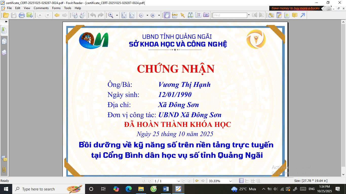Email the document with envelope icon
Image resolution: width=346 pixels, height=194 pixels.
click(30, 15)
